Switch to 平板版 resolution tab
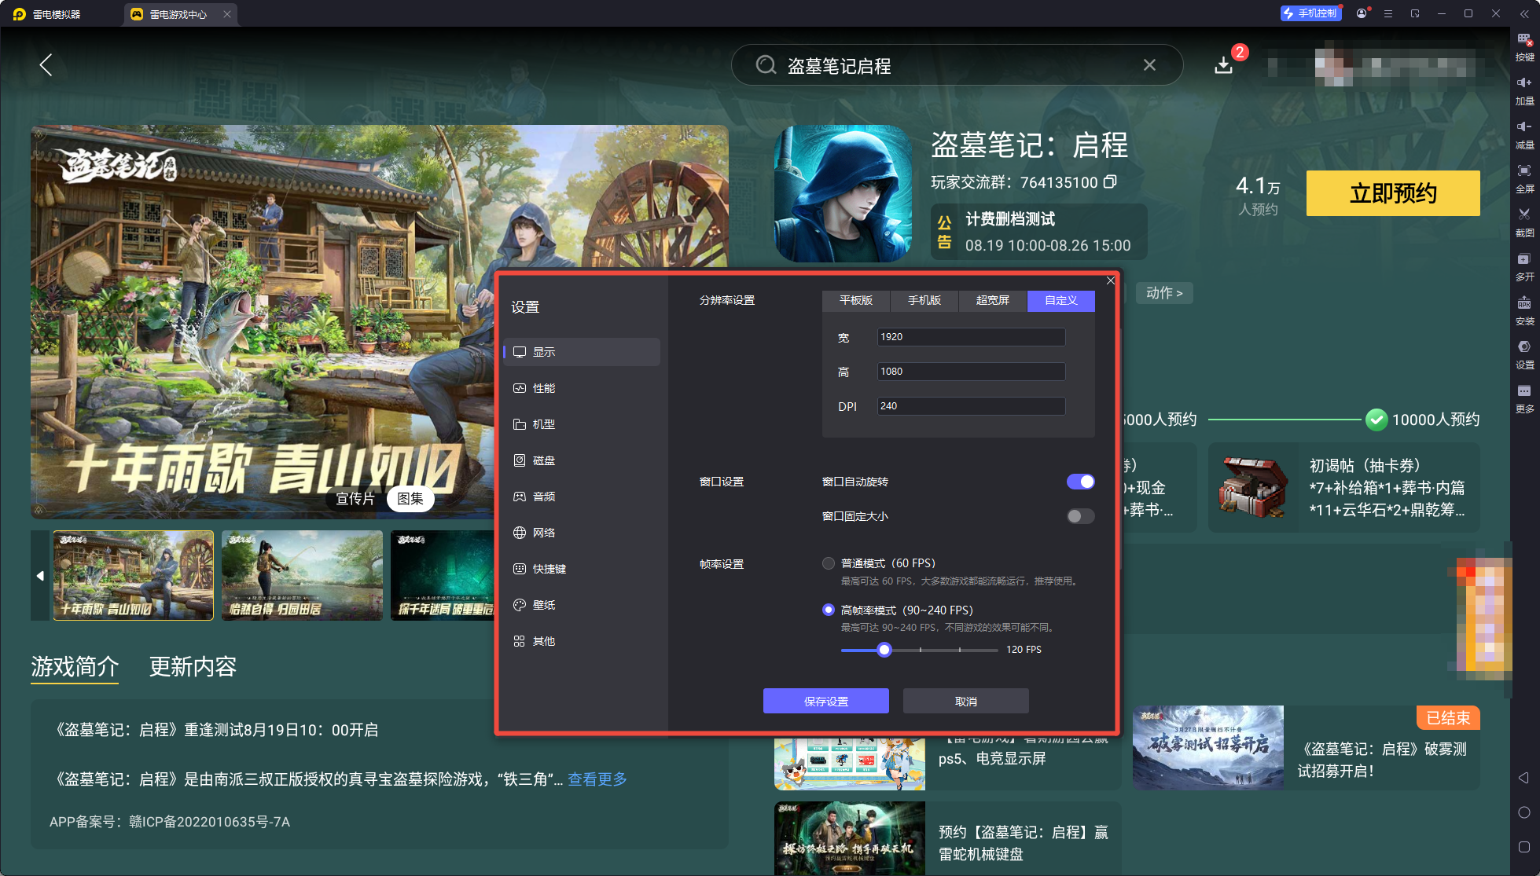This screenshot has height=876, width=1540. [x=856, y=300]
